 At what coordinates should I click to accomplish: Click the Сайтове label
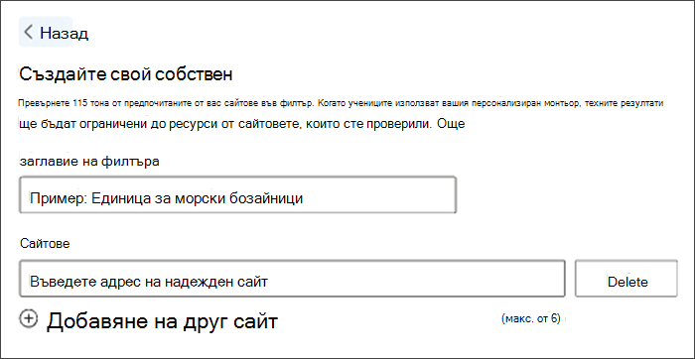(x=45, y=244)
